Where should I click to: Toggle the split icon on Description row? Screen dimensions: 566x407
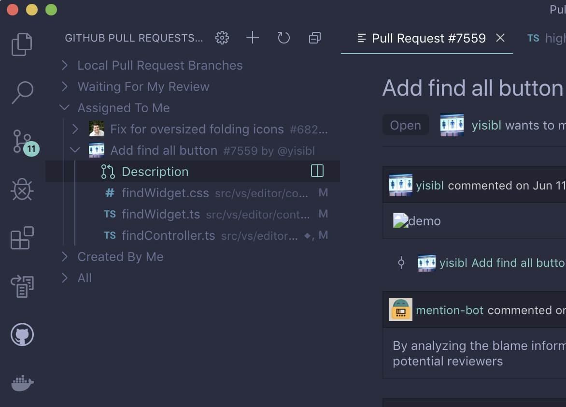click(317, 171)
